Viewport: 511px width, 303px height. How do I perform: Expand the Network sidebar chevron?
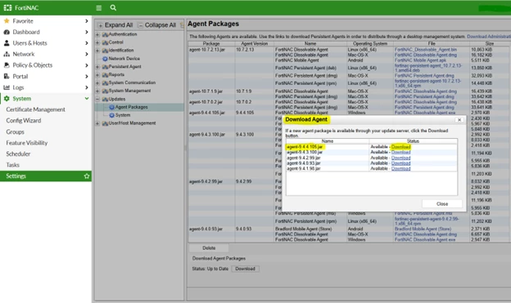pyautogui.click(x=86, y=54)
